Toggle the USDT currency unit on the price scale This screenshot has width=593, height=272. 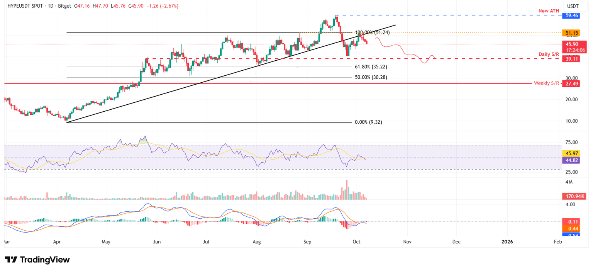pyautogui.click(x=575, y=6)
